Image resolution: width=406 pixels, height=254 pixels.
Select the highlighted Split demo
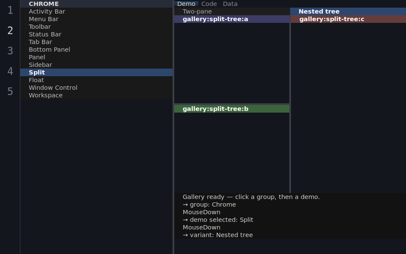tap(96, 72)
